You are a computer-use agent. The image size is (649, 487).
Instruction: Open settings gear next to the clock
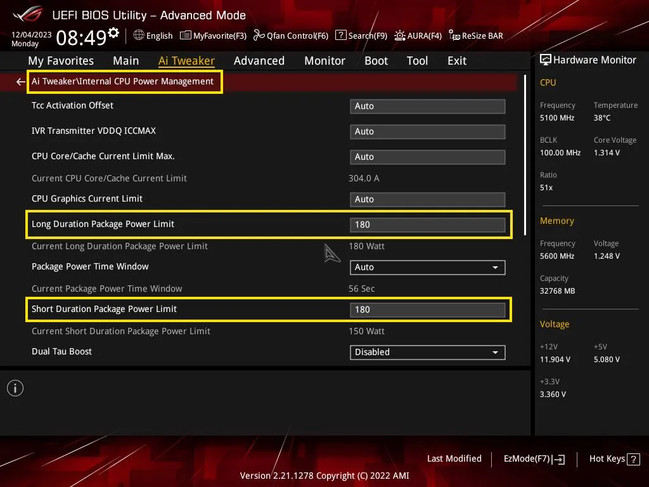[113, 32]
